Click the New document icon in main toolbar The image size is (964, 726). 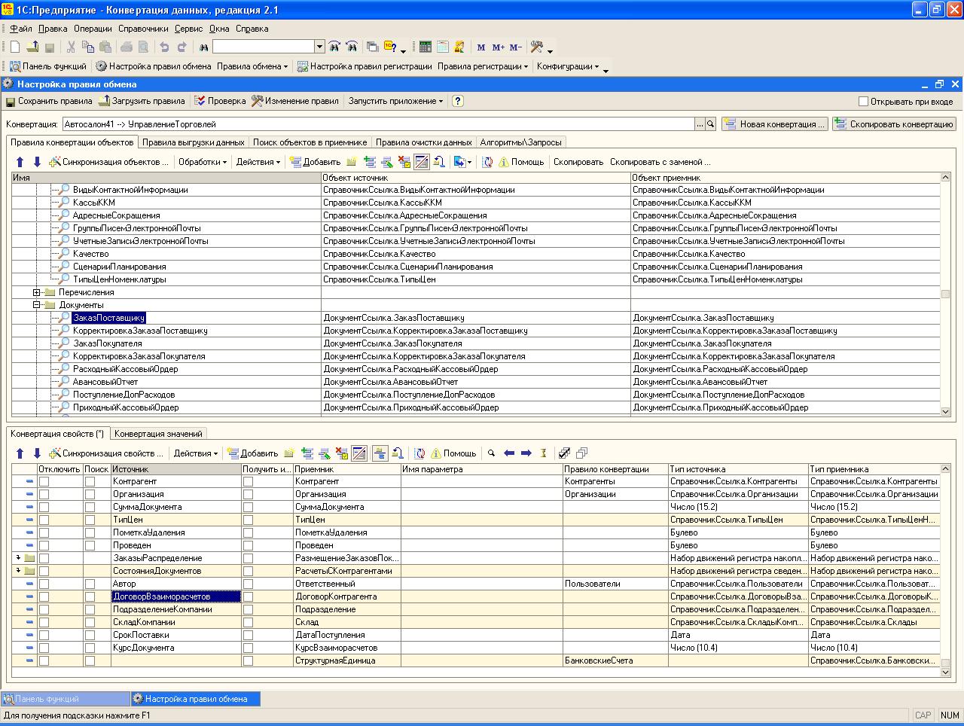pos(15,47)
